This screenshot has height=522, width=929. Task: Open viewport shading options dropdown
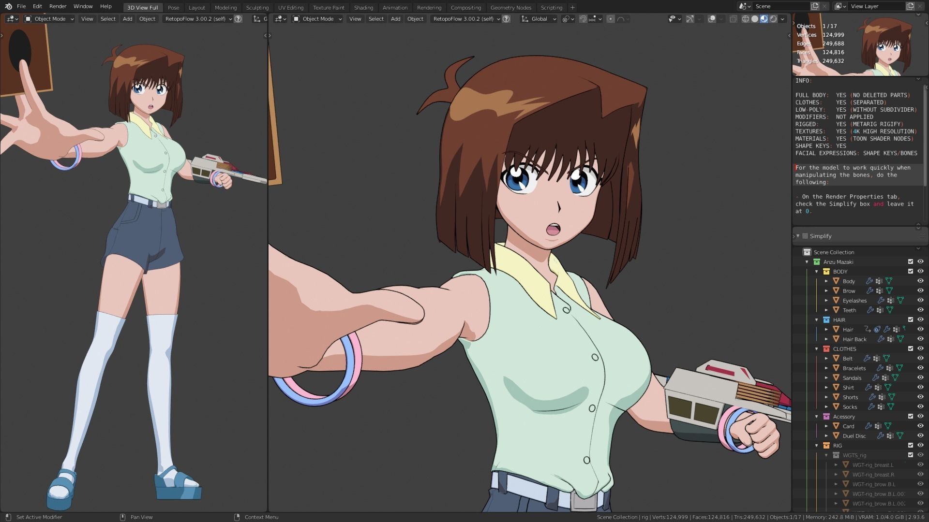click(x=783, y=19)
